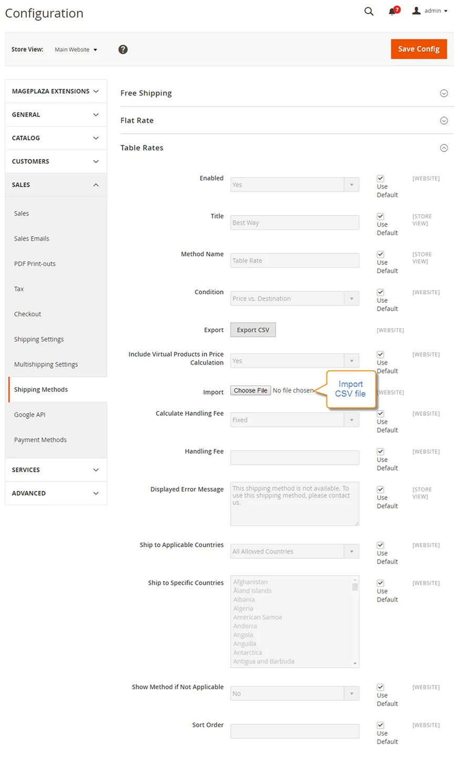Open the notifications bell with 7 alerts
The width and height of the screenshot is (459, 757).
(x=391, y=11)
